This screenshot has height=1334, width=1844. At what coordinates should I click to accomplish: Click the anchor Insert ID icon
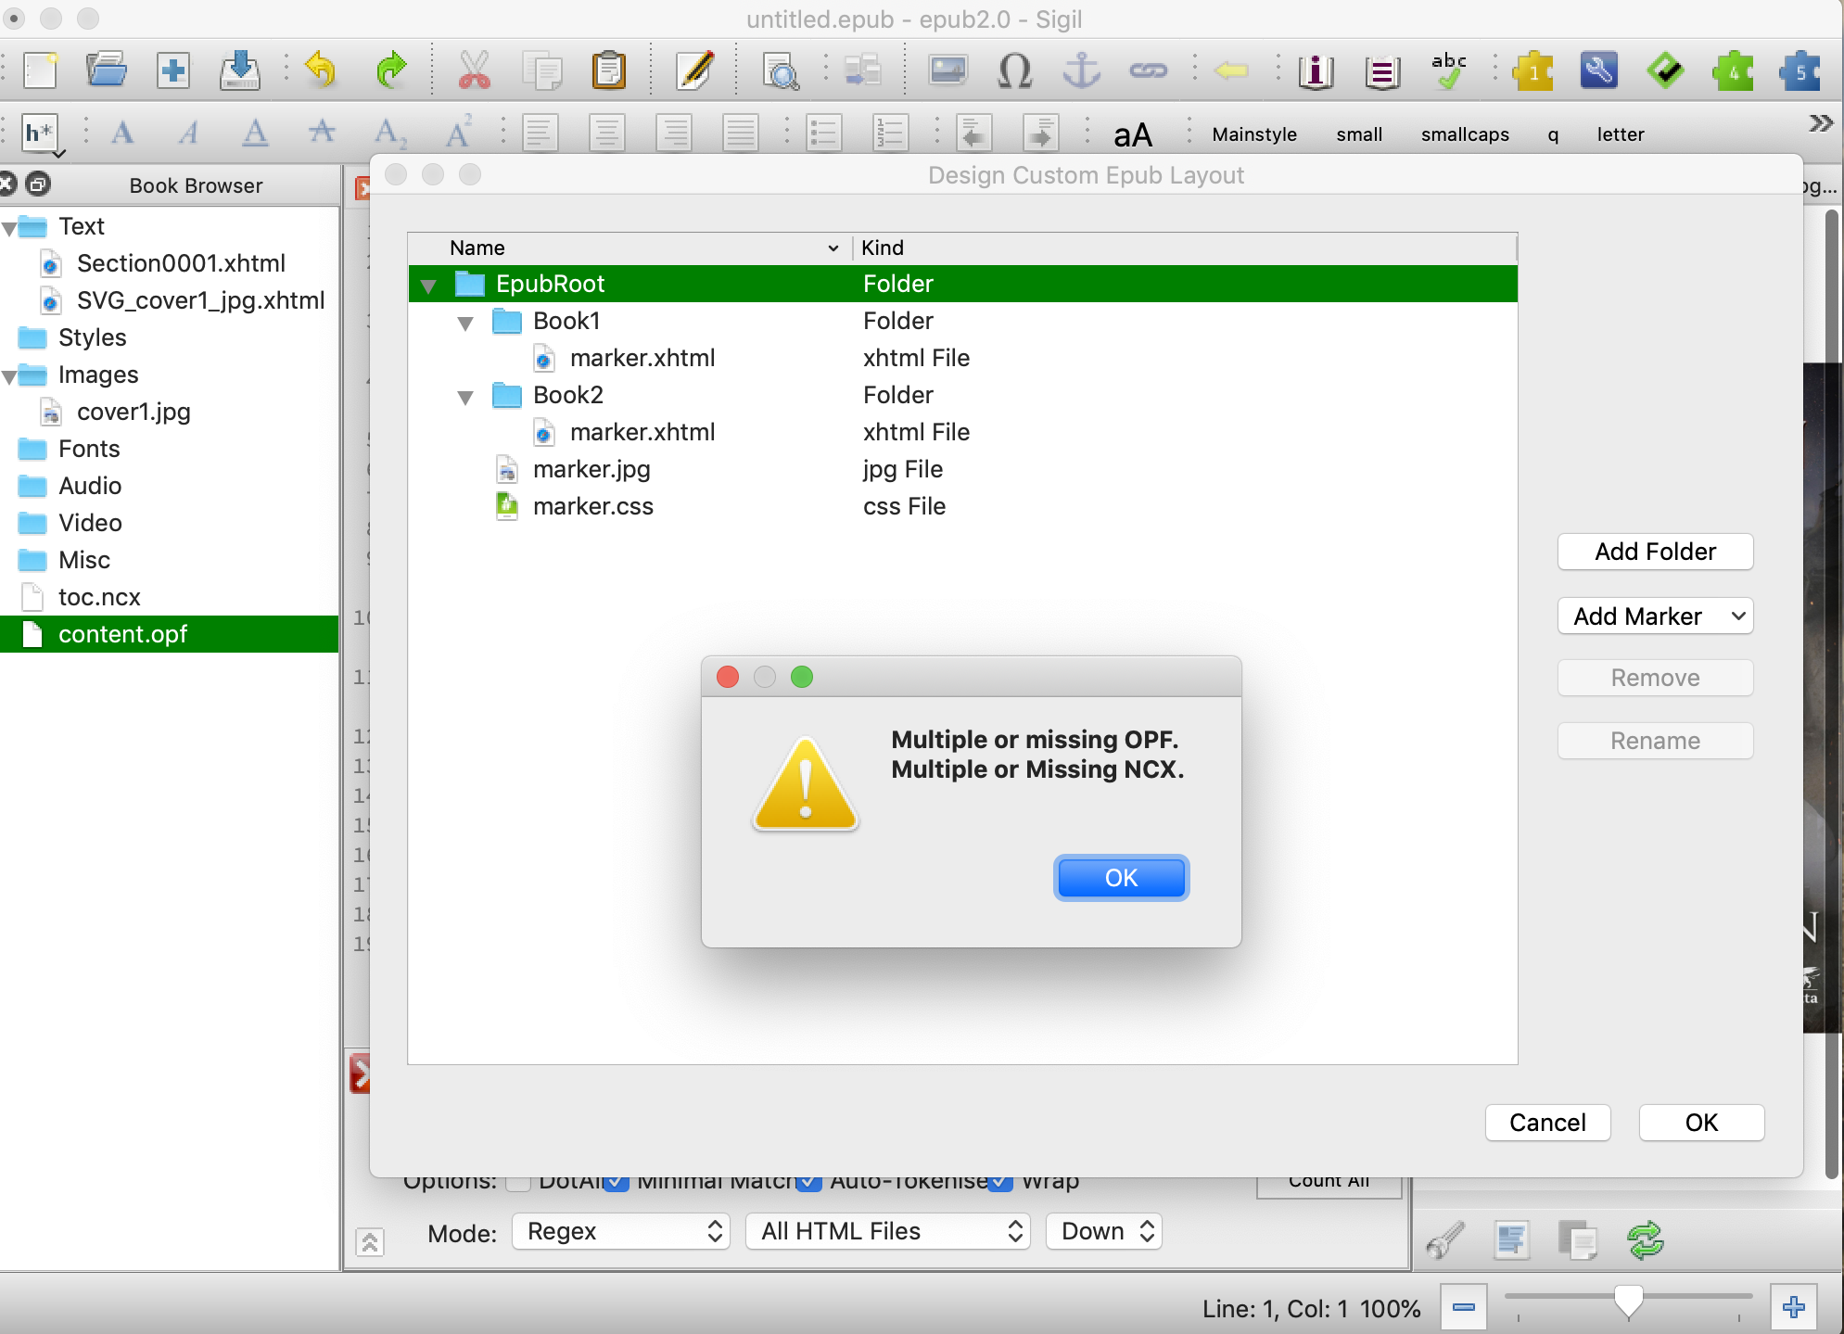pyautogui.click(x=1080, y=70)
